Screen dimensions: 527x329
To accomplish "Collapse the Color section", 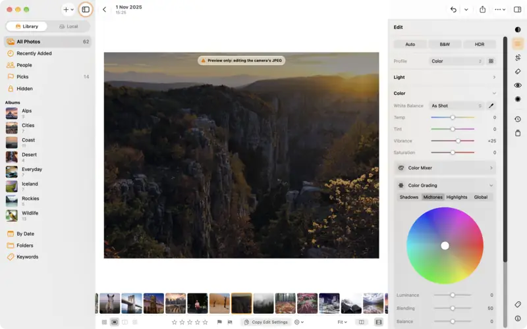I will [x=445, y=93].
